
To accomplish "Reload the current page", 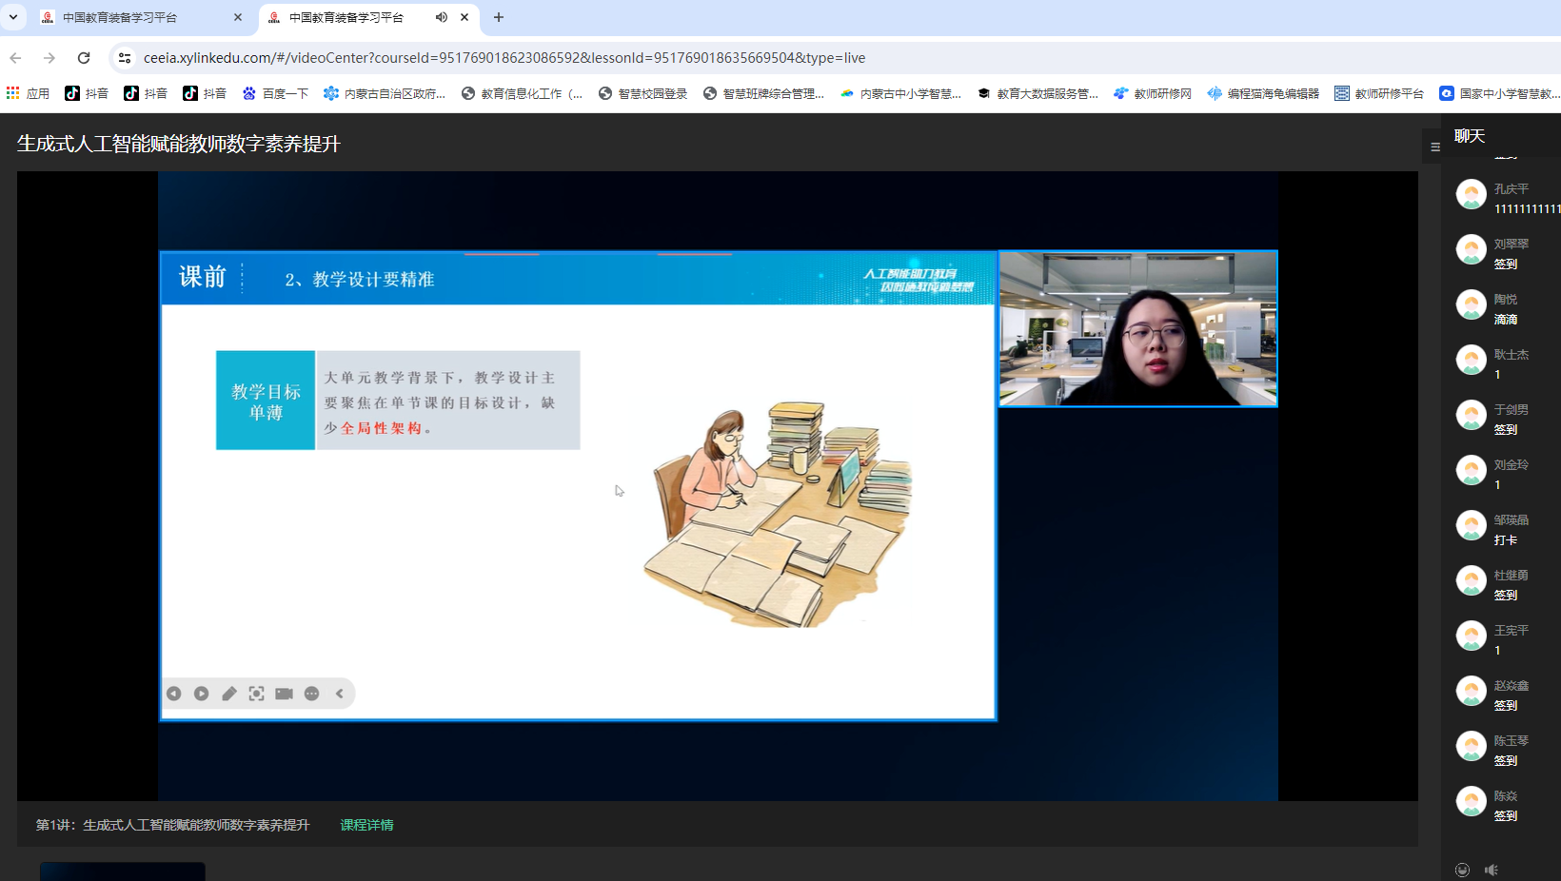I will [x=84, y=58].
